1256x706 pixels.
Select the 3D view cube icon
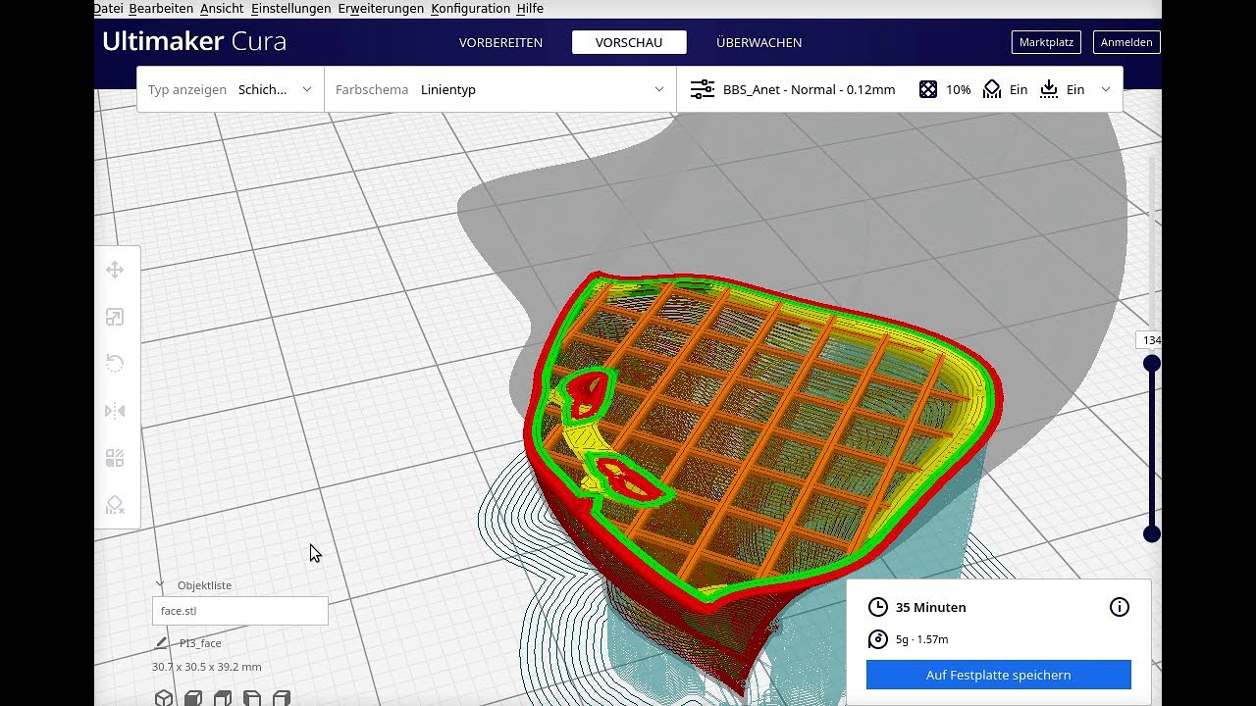(164, 698)
